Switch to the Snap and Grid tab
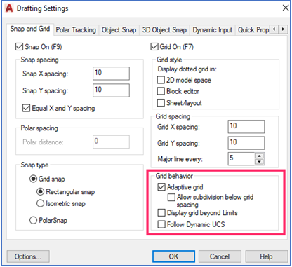This screenshot has width=292, height=267. pyautogui.click(x=30, y=29)
